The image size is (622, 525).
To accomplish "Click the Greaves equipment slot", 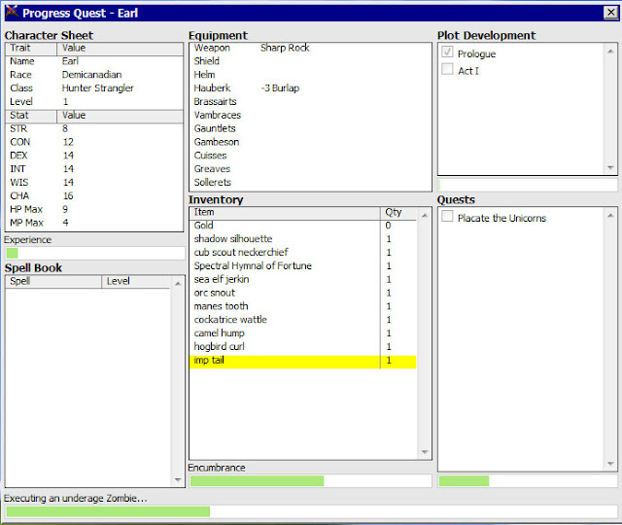I will 310,169.
